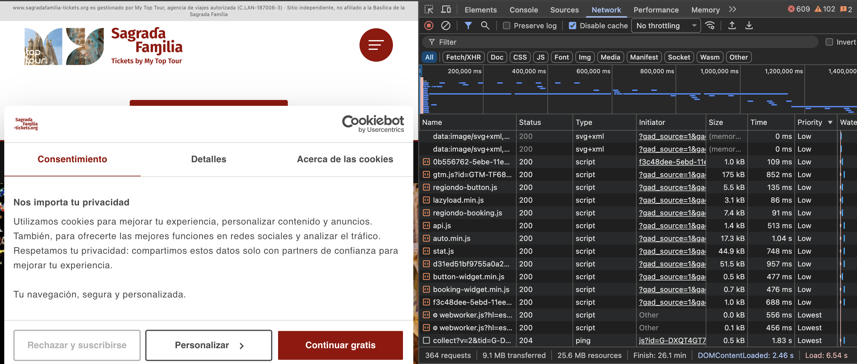Sort by Status column header
Viewport: 857px width, 364px height.
coord(544,122)
